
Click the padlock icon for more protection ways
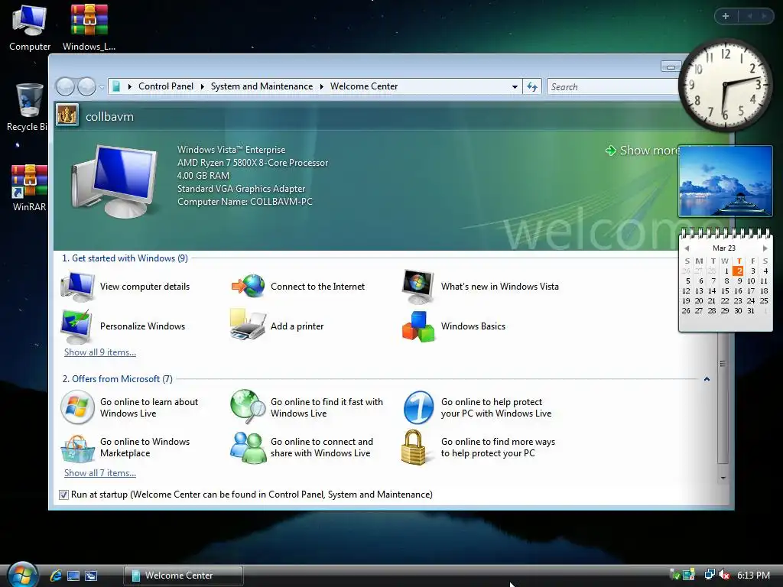click(x=414, y=447)
